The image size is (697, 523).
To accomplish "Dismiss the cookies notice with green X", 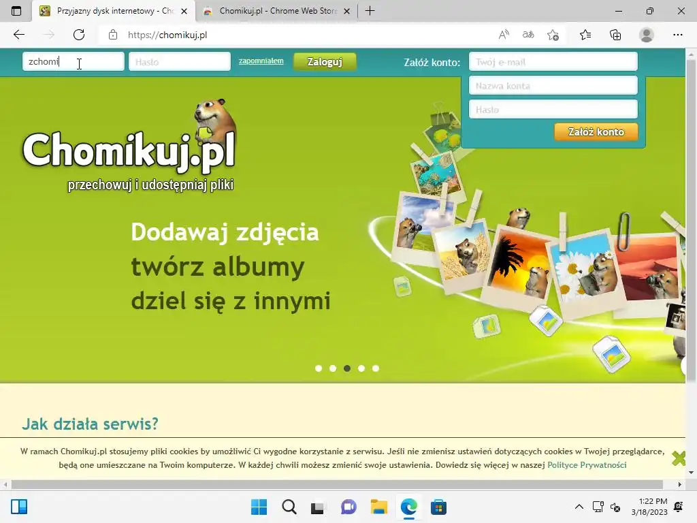I will coord(679,458).
